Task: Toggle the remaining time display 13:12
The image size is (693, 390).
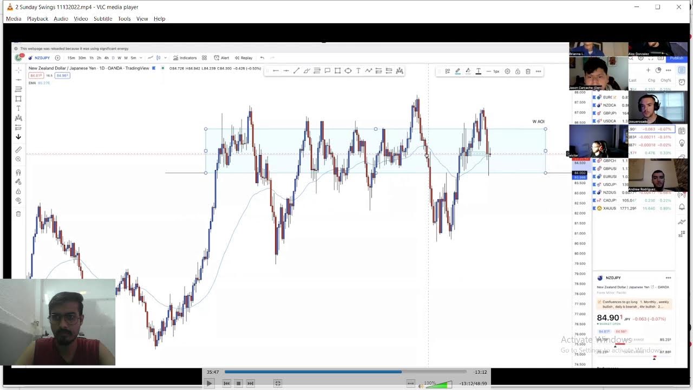Action: [480, 372]
